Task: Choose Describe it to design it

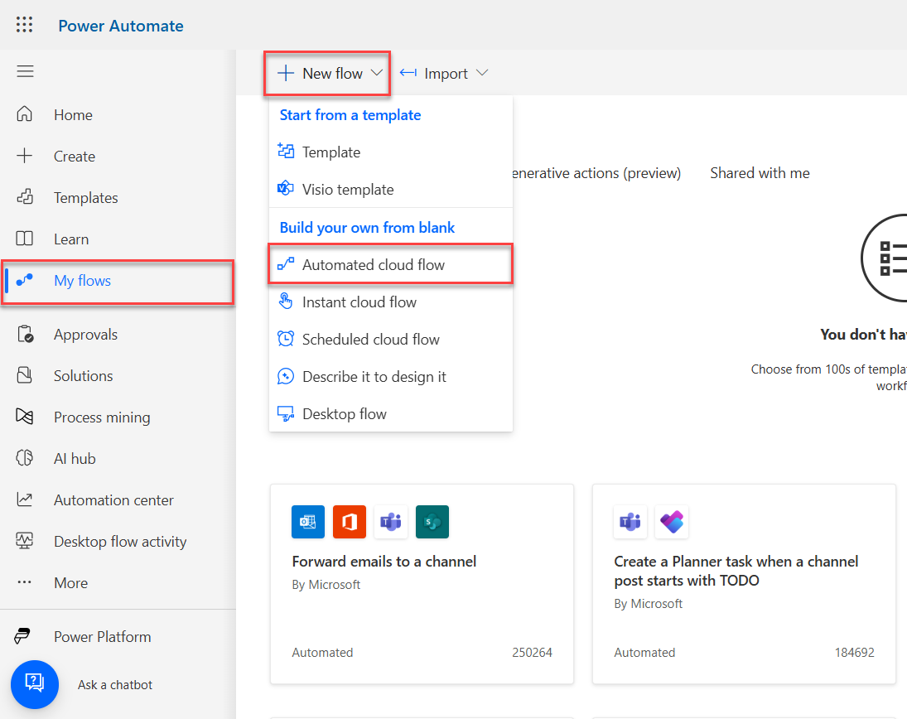Action: coord(391,377)
